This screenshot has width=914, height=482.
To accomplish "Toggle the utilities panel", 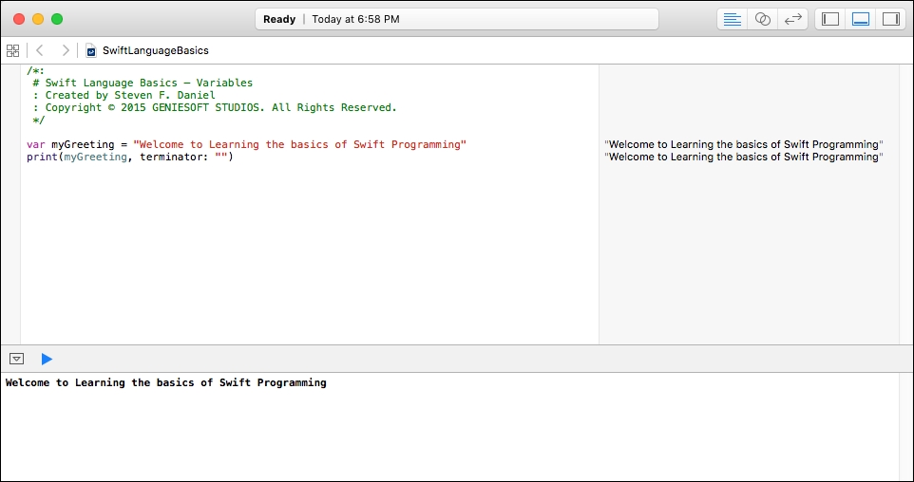I will coord(890,19).
